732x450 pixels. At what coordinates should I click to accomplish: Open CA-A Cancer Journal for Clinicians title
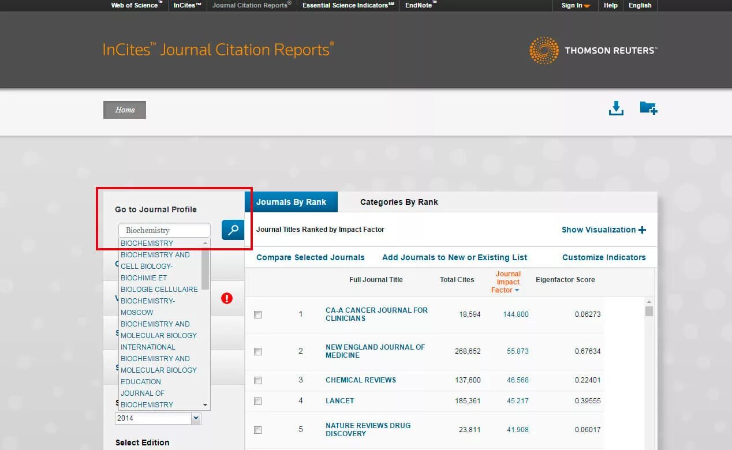click(376, 314)
